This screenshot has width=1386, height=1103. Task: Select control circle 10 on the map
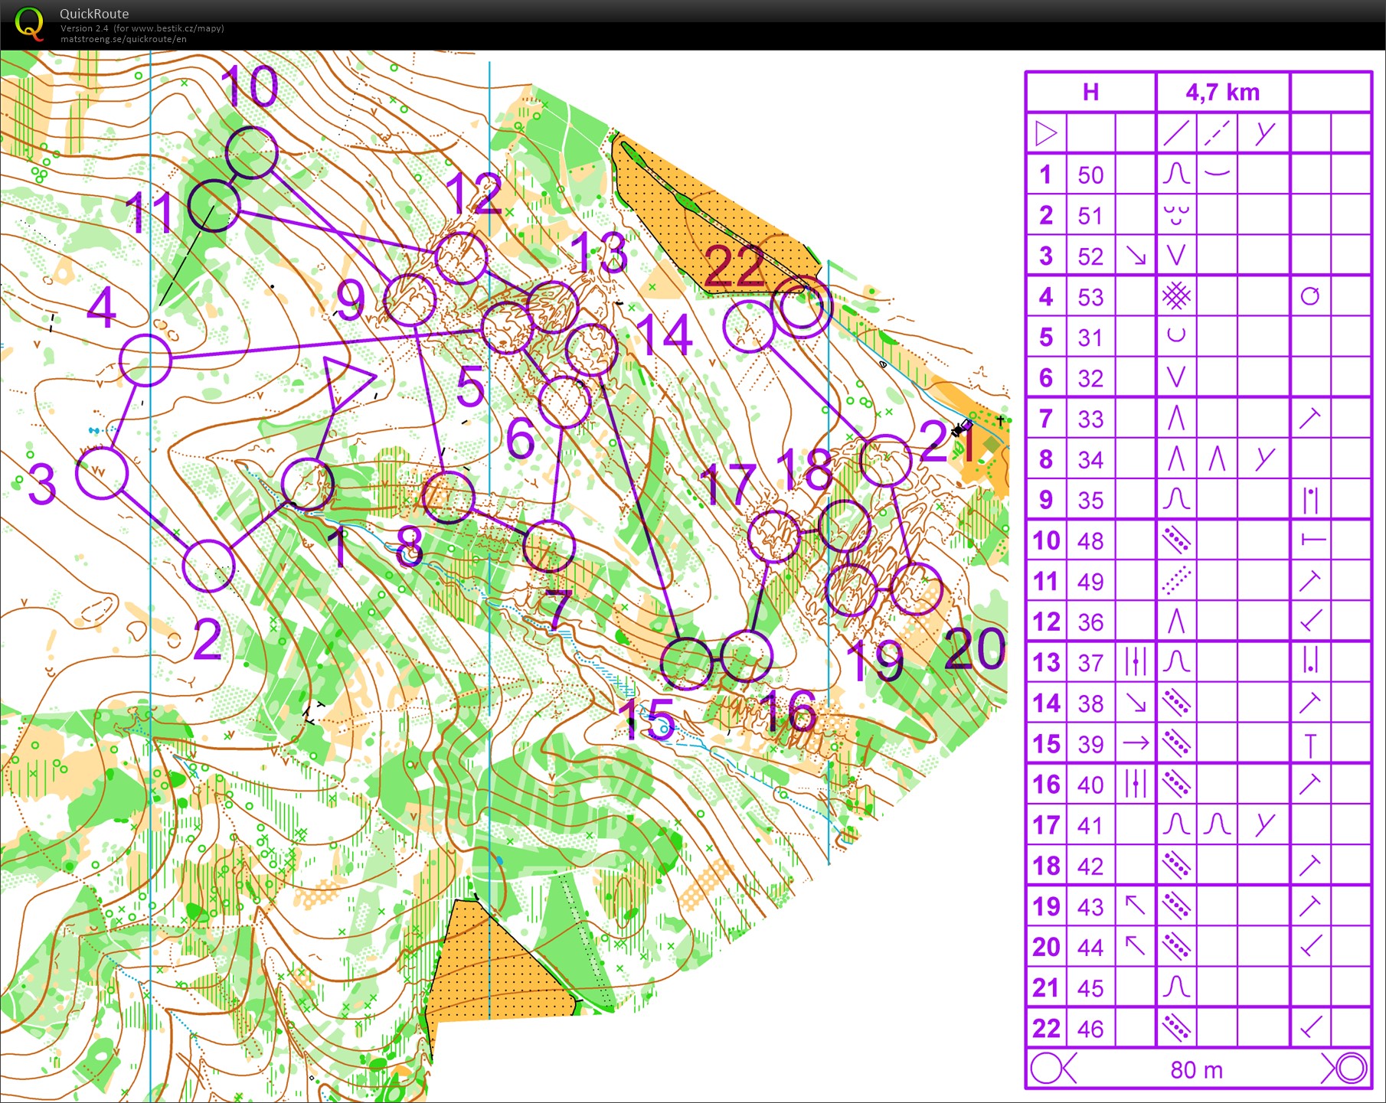click(251, 153)
